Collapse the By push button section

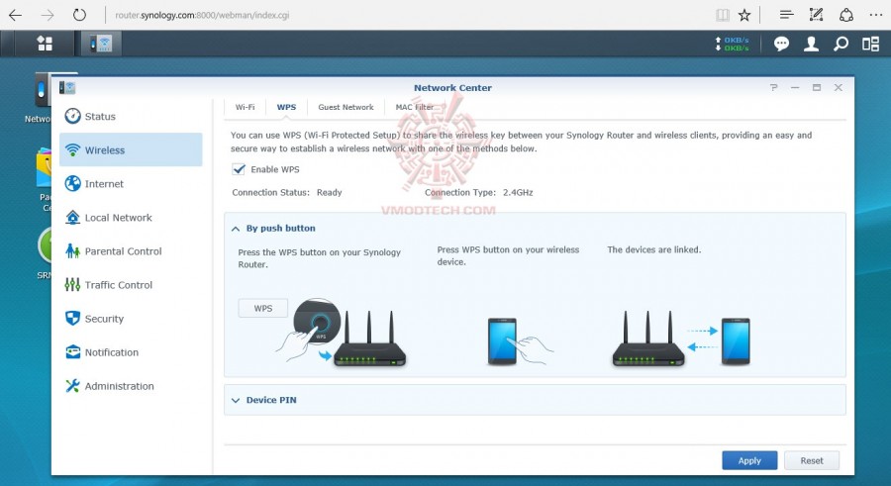tap(236, 229)
